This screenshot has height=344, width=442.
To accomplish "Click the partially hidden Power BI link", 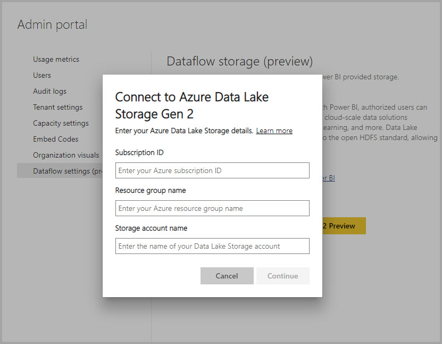I will point(328,178).
